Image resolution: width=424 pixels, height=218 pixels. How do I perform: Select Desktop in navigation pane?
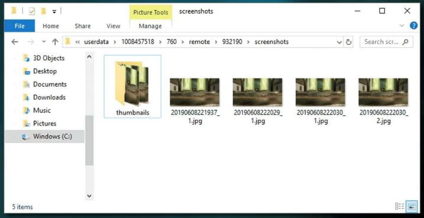tap(45, 71)
